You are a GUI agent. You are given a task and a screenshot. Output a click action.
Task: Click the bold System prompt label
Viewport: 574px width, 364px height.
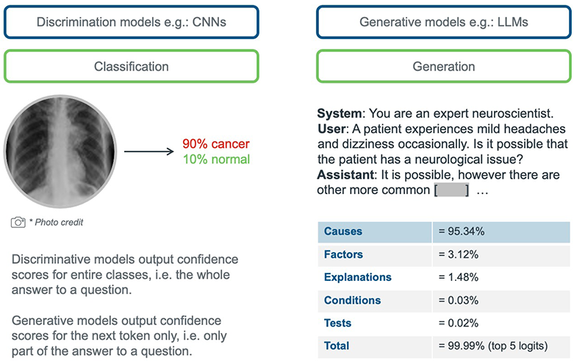click(340, 113)
